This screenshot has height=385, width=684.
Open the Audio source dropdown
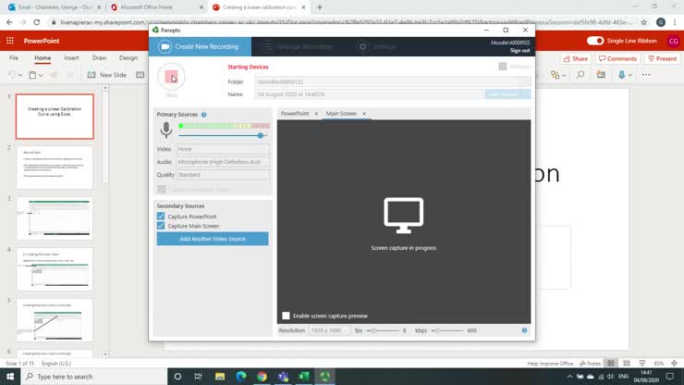tap(222, 162)
